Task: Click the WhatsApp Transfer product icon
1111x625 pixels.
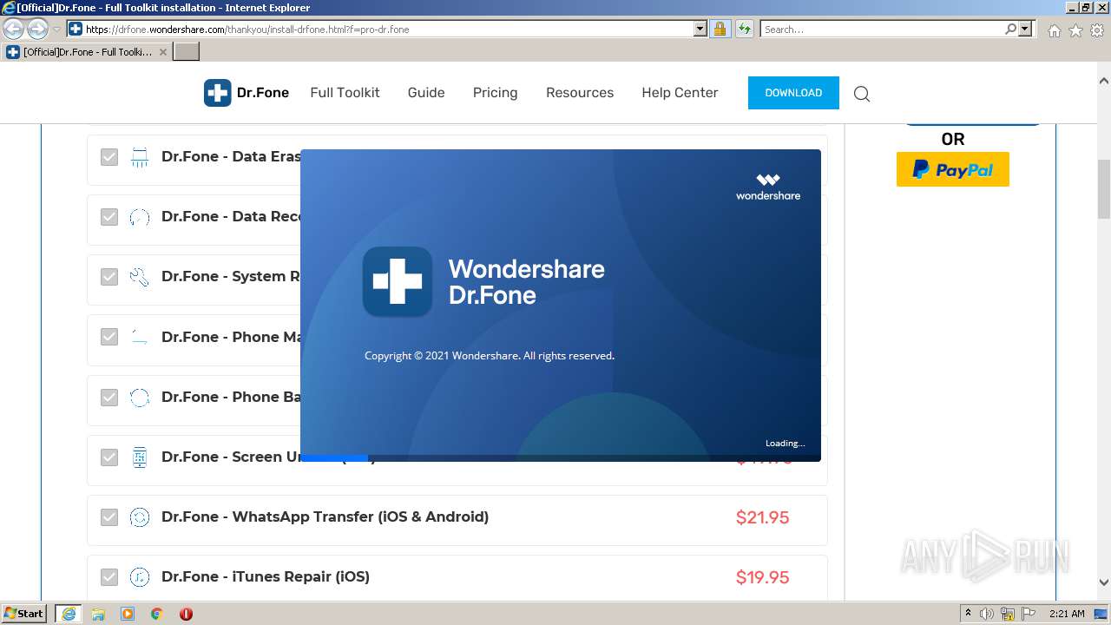Action: (x=140, y=517)
